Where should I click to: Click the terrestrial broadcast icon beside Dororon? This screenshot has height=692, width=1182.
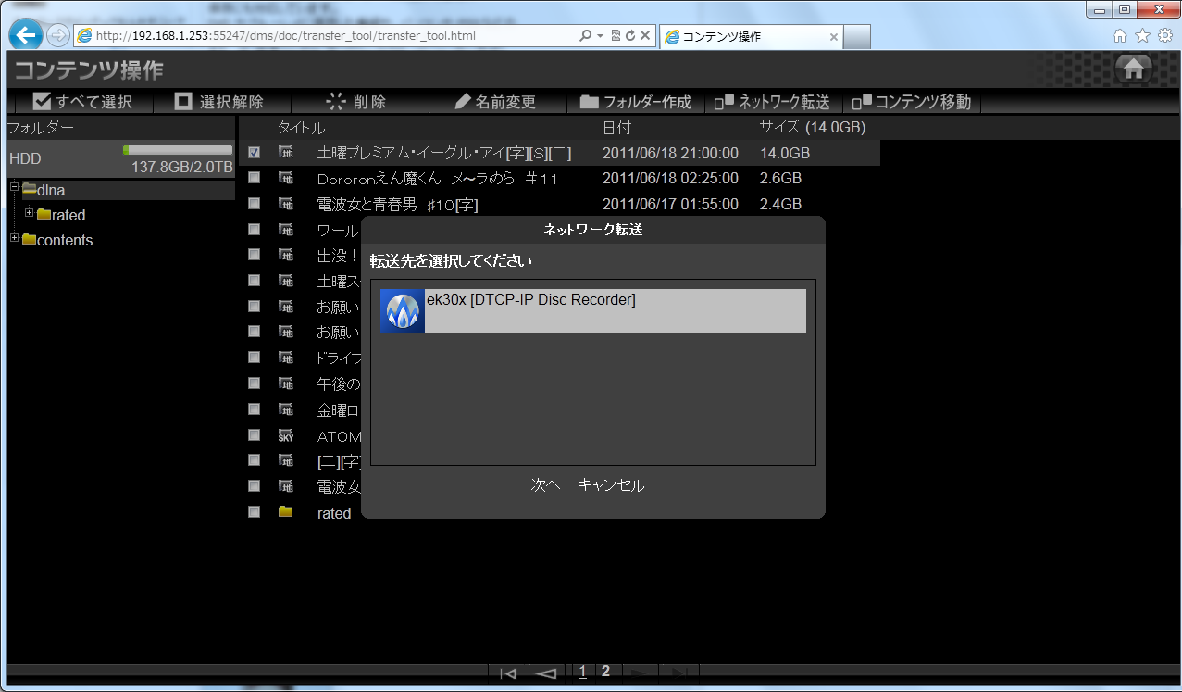pos(285,178)
